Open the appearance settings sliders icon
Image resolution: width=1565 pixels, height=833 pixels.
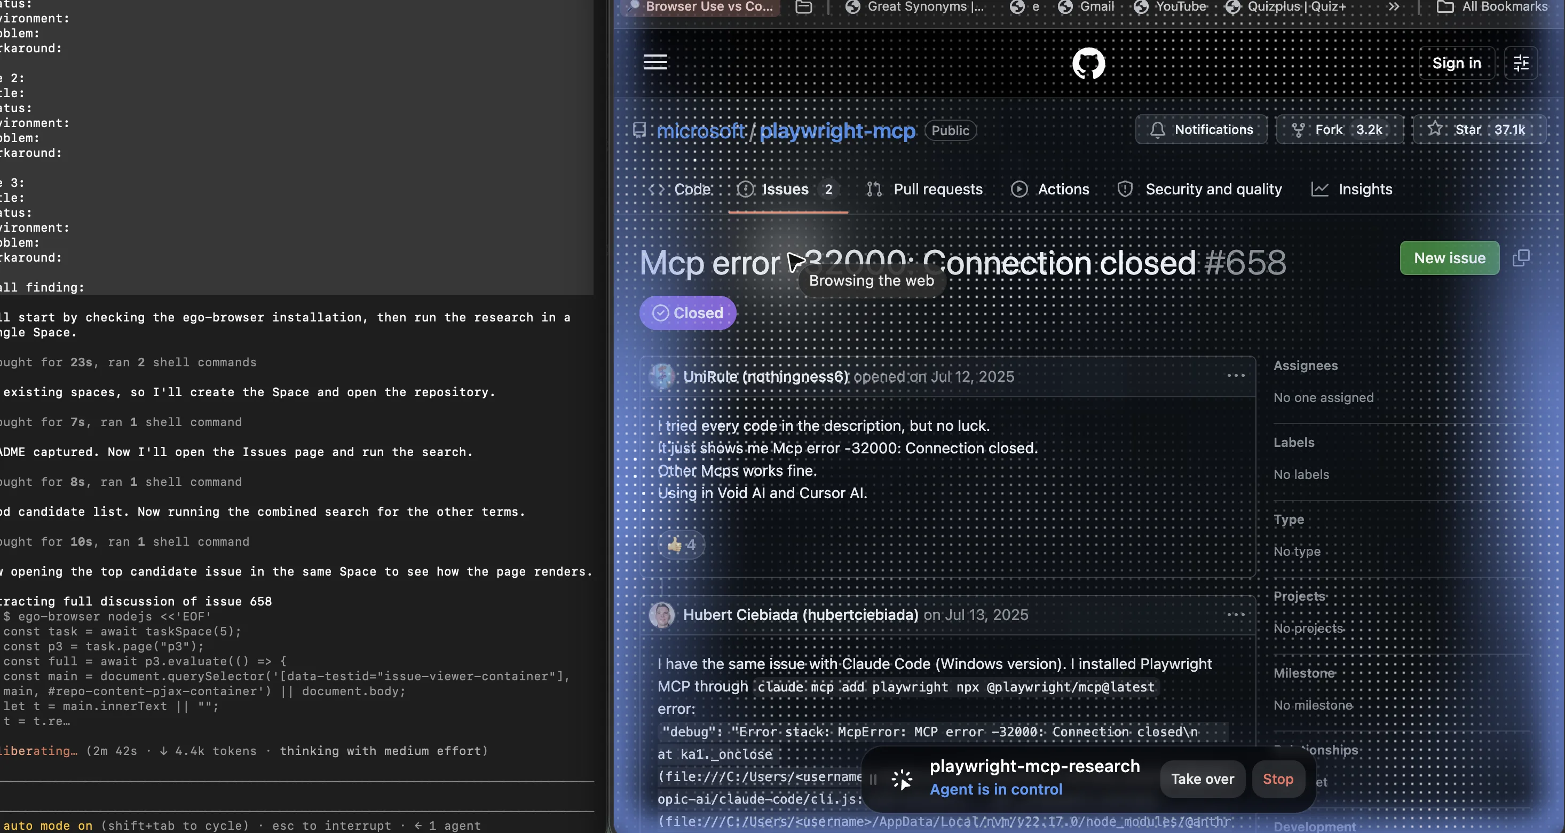(1521, 63)
